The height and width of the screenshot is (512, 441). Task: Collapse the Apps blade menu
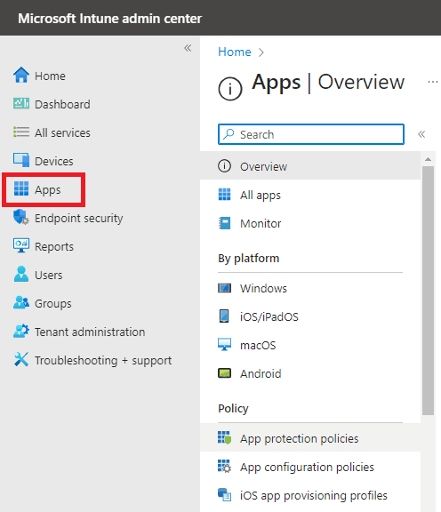click(421, 134)
